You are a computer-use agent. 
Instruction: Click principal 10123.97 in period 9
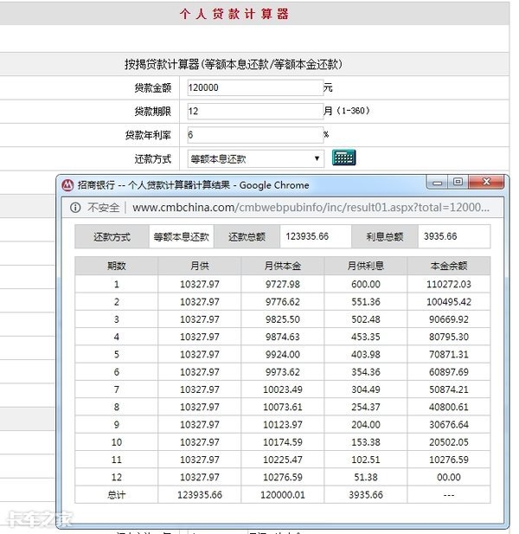[x=283, y=425]
